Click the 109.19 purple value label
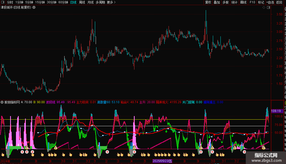The height and width of the screenshot is (164, 286). [276, 111]
